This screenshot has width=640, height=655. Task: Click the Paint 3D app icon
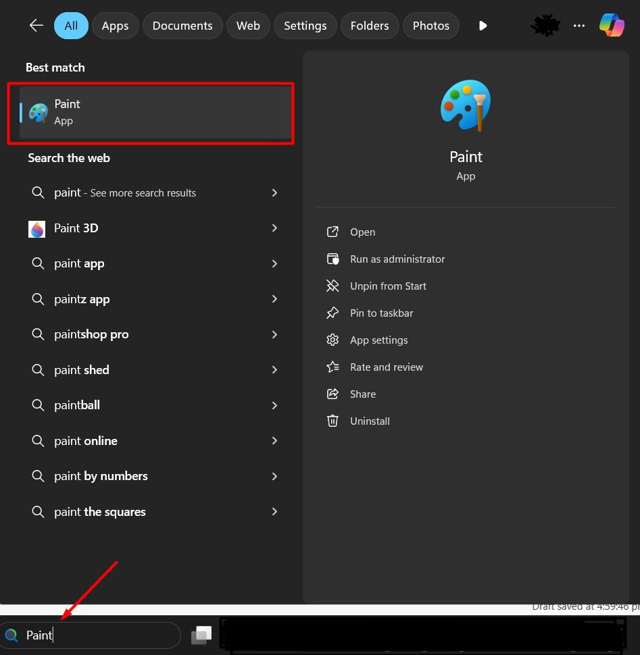click(36, 229)
